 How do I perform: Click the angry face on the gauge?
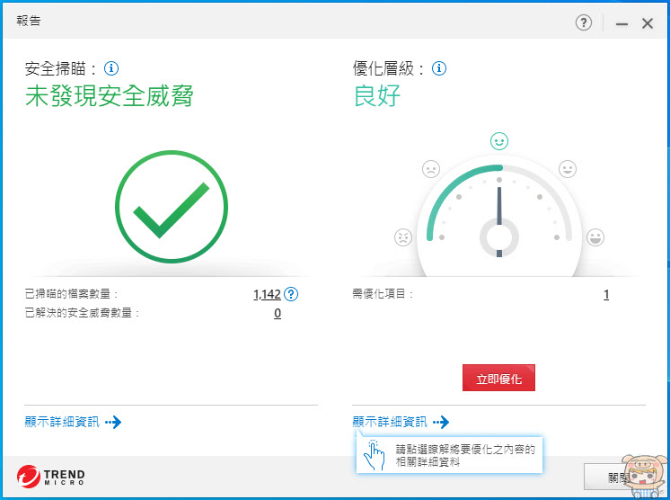tap(403, 237)
